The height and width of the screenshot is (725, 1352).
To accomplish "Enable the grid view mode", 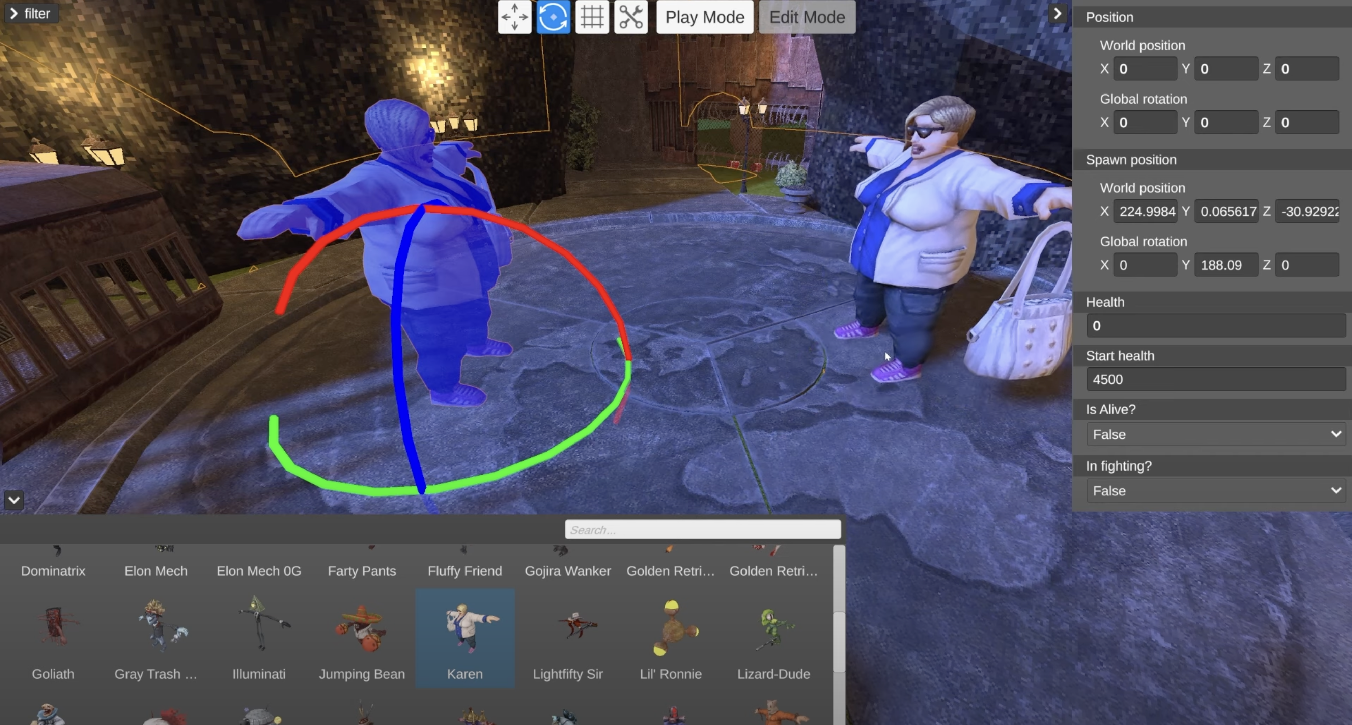I will coord(591,16).
